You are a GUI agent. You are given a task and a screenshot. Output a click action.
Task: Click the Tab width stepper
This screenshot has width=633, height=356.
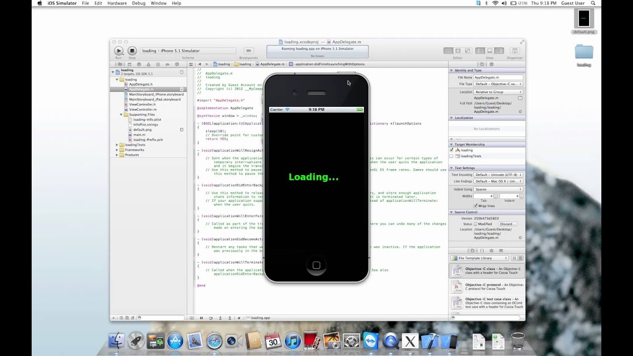(x=496, y=196)
